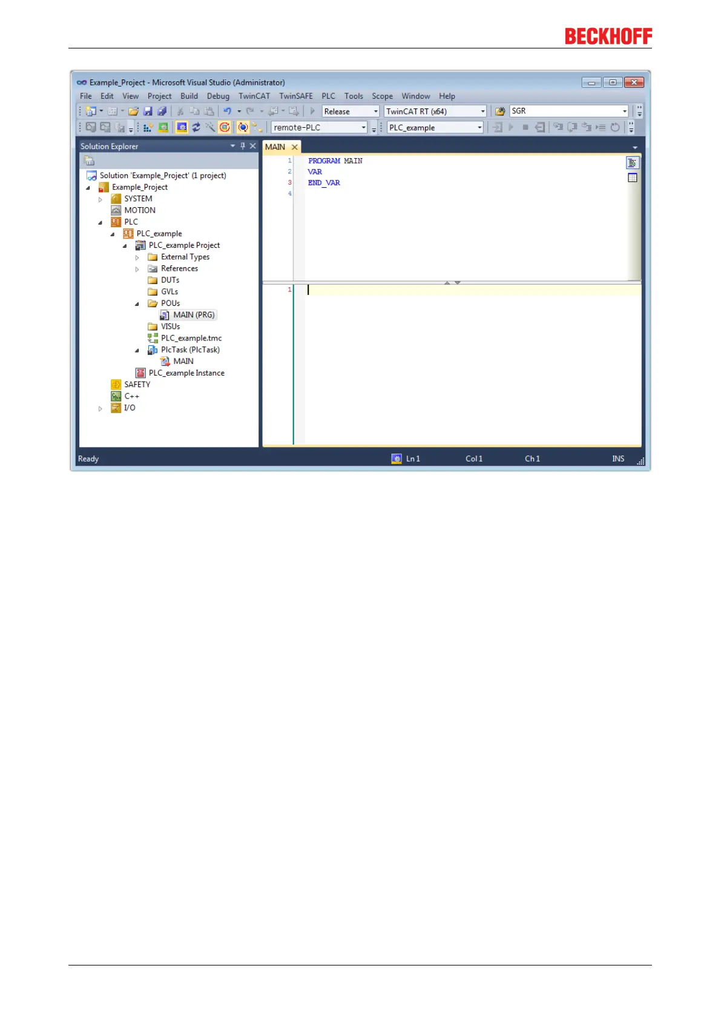
Task: Open the remote-PLC target system dropdown
Action: pyautogui.click(x=363, y=127)
